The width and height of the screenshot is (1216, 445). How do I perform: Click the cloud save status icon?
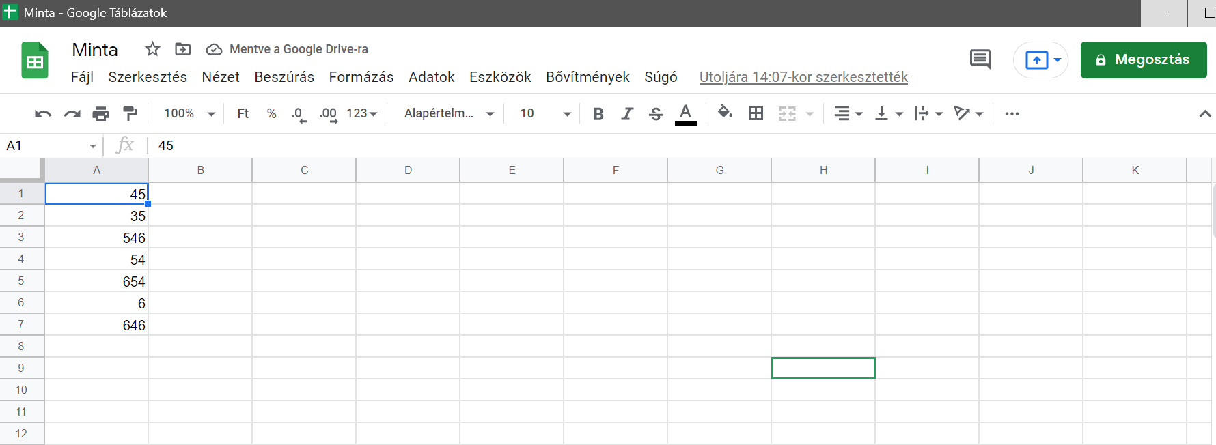214,49
